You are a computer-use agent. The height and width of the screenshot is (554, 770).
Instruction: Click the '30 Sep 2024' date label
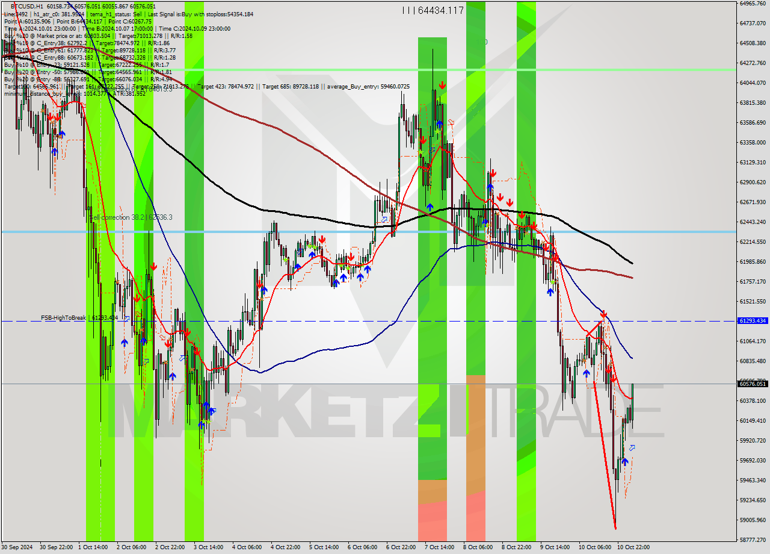click(17, 547)
